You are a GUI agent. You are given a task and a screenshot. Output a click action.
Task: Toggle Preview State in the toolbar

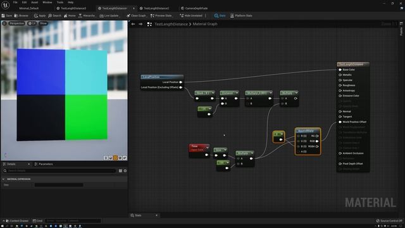(x=161, y=16)
